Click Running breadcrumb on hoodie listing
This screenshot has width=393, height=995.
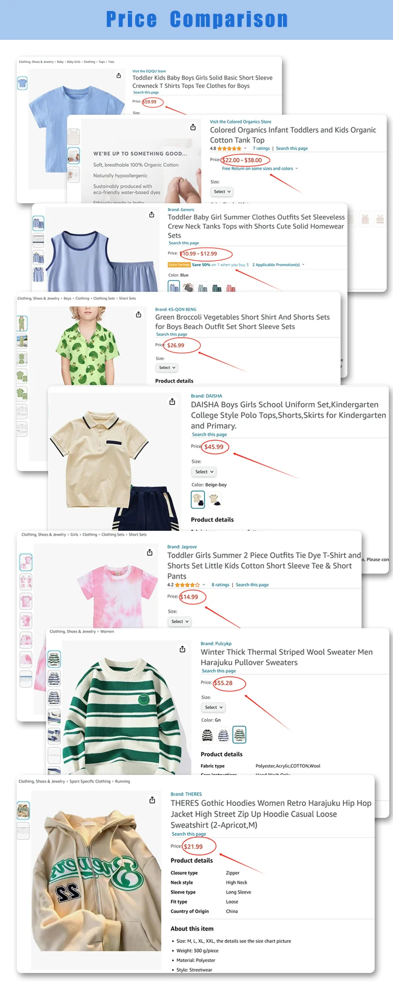coord(123,781)
